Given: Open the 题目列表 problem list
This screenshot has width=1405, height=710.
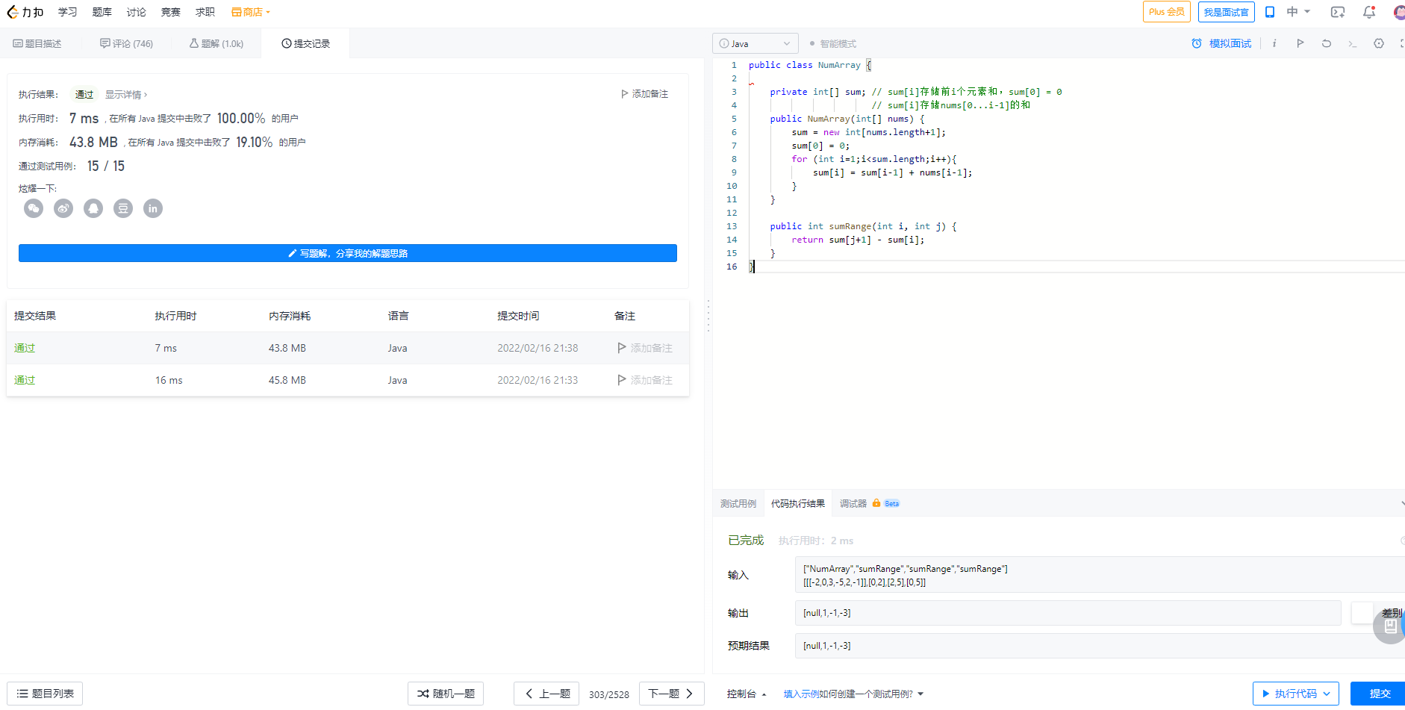Looking at the screenshot, I should pyautogui.click(x=45, y=694).
